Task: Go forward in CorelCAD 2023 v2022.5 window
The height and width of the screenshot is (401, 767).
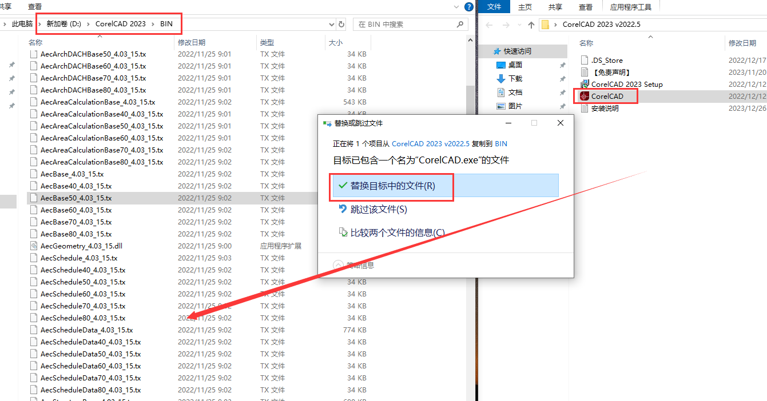Action: click(x=506, y=25)
